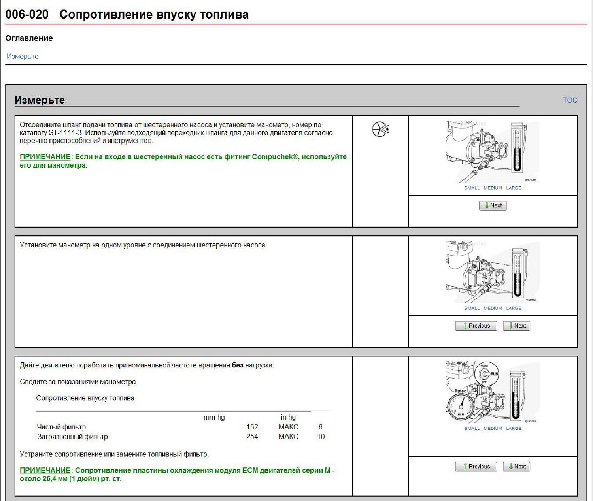Select SMALL size for the third step image

472,428
